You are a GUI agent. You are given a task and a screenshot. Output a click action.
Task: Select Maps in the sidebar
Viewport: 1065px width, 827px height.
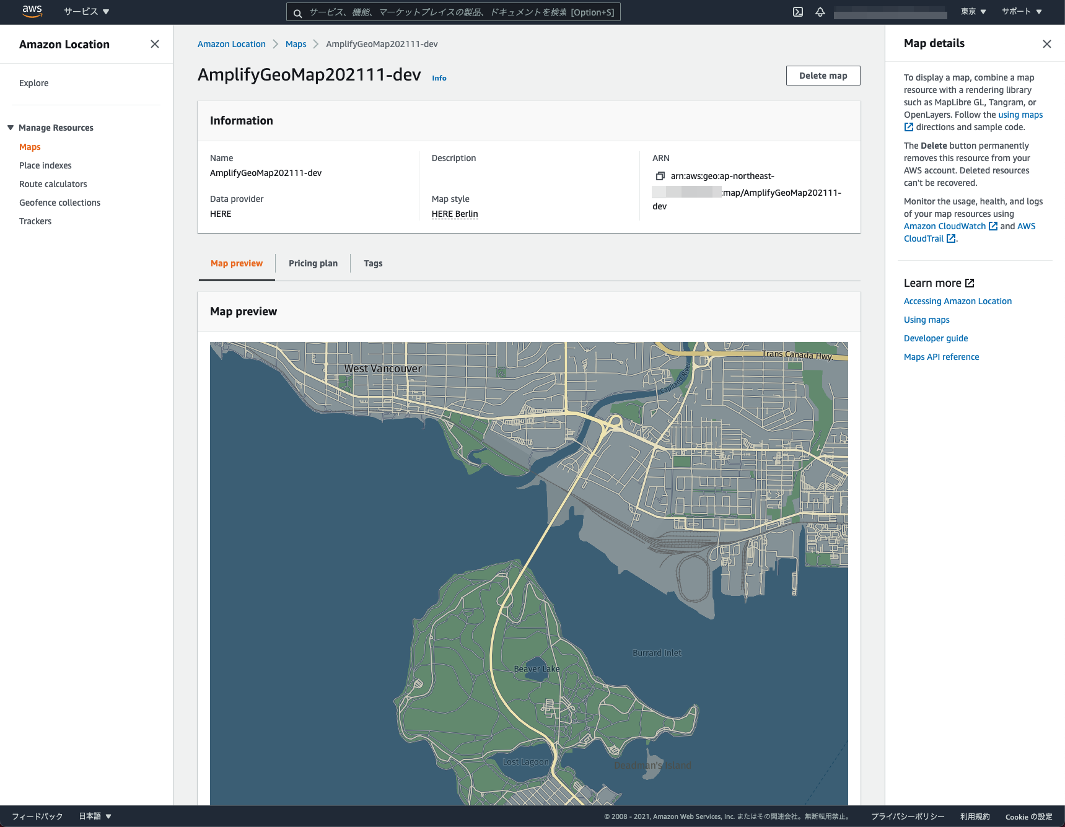coord(30,147)
